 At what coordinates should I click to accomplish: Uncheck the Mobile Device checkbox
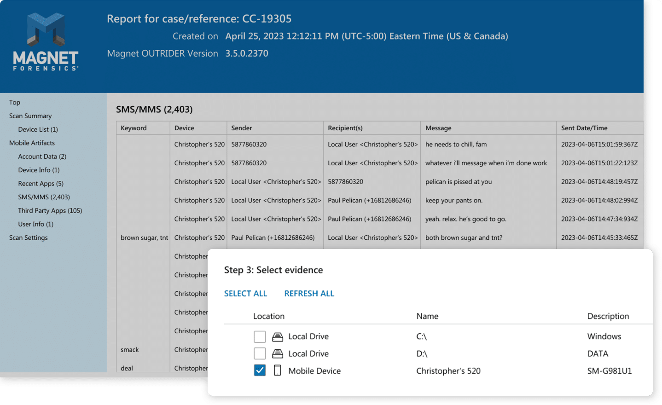(260, 370)
